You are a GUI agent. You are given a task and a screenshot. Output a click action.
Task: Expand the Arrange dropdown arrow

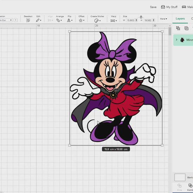61,20
